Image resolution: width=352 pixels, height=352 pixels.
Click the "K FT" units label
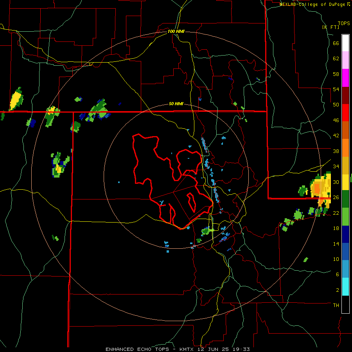point(331,27)
